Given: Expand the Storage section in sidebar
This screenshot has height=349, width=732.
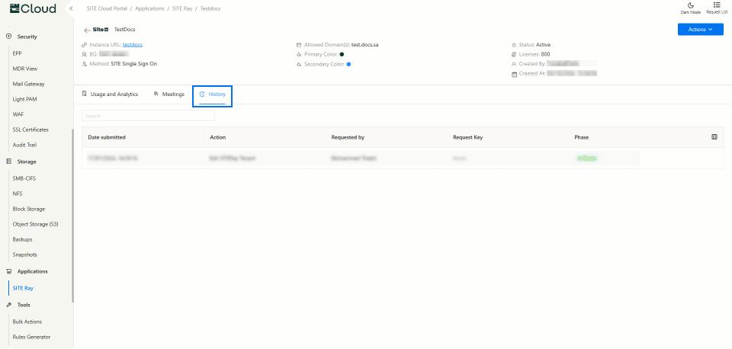Looking at the screenshot, I should [x=27, y=162].
